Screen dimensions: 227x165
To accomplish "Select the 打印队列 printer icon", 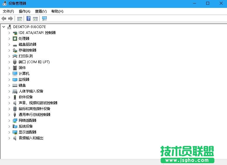I will [15, 56].
